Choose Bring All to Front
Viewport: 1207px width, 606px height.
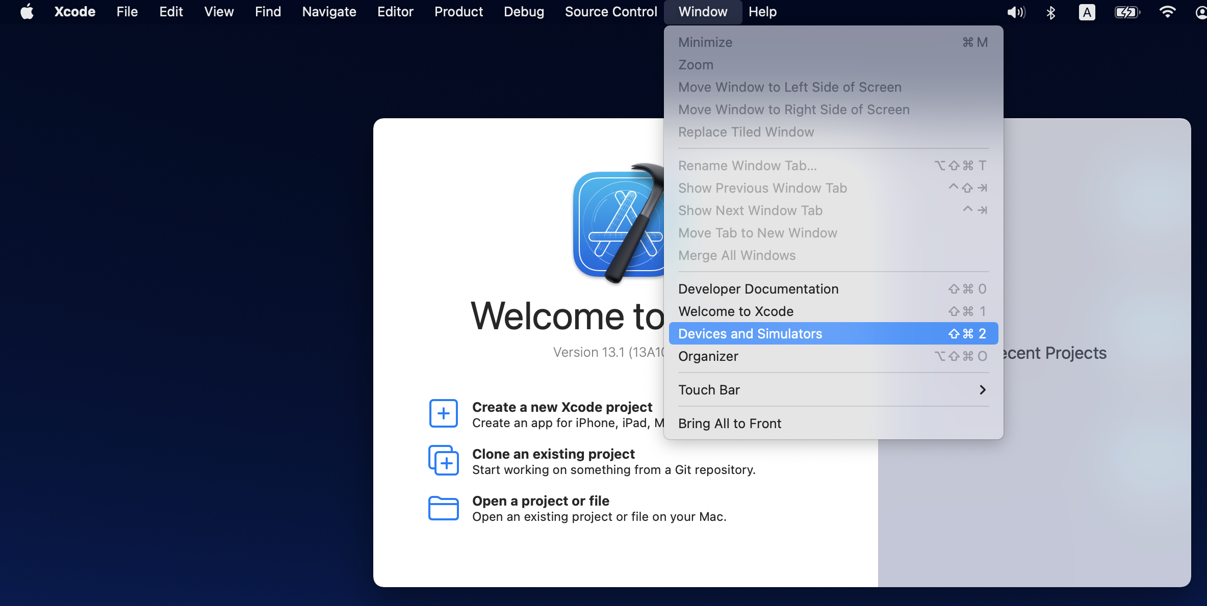pyautogui.click(x=729, y=424)
